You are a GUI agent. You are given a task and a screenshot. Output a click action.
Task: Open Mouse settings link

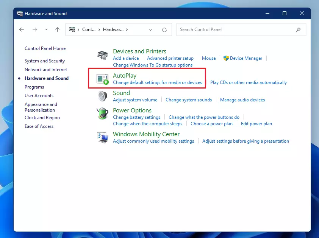point(209,58)
